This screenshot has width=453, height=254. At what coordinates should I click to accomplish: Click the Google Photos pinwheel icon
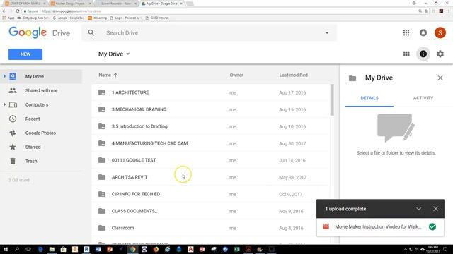(x=13, y=133)
